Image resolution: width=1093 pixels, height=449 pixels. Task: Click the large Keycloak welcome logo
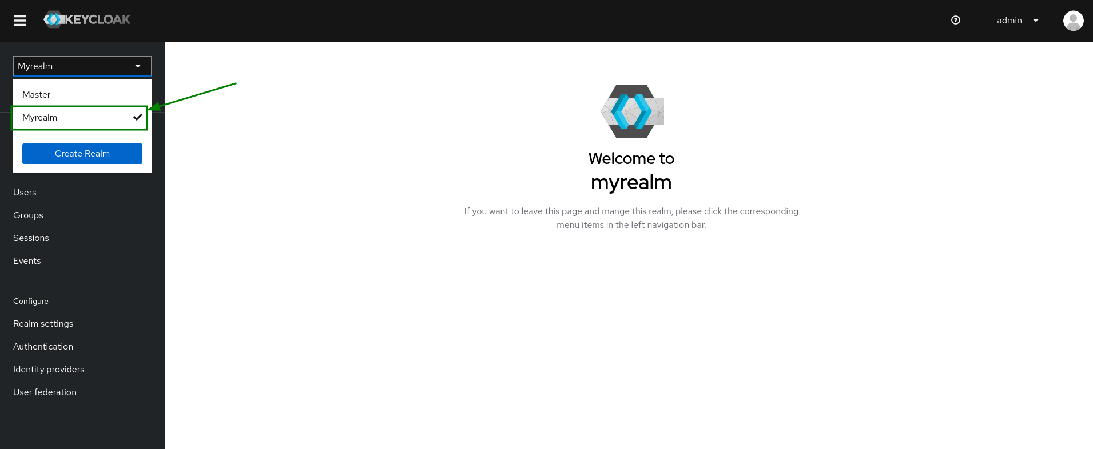631,111
